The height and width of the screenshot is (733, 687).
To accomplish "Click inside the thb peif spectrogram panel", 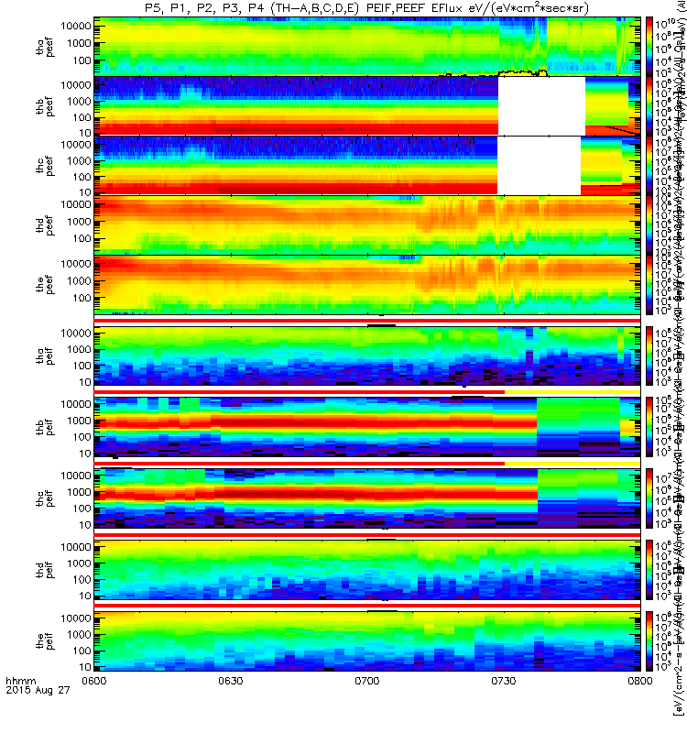I will [367, 427].
